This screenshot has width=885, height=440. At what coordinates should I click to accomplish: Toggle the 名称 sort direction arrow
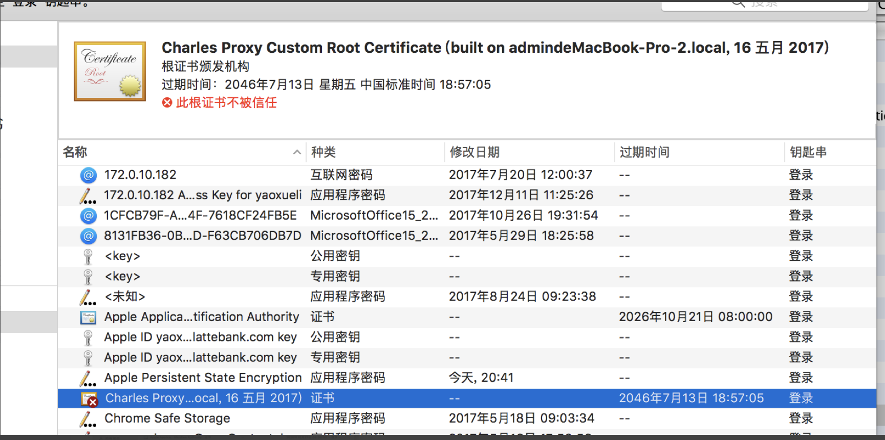pos(297,152)
